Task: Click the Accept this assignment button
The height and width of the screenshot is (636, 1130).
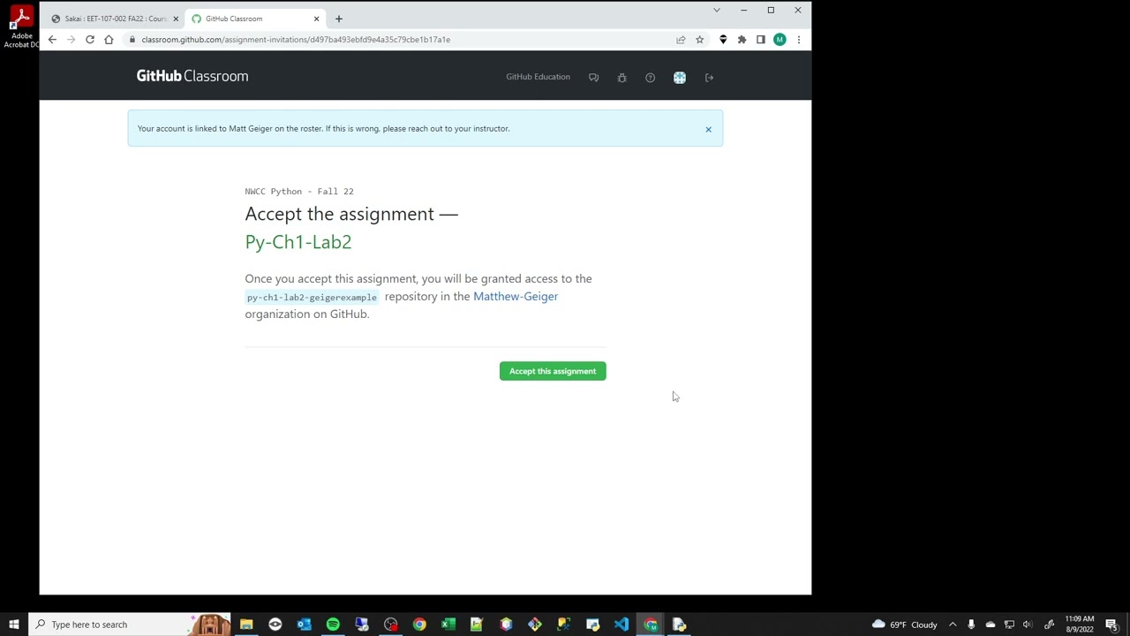Action: [x=553, y=371]
